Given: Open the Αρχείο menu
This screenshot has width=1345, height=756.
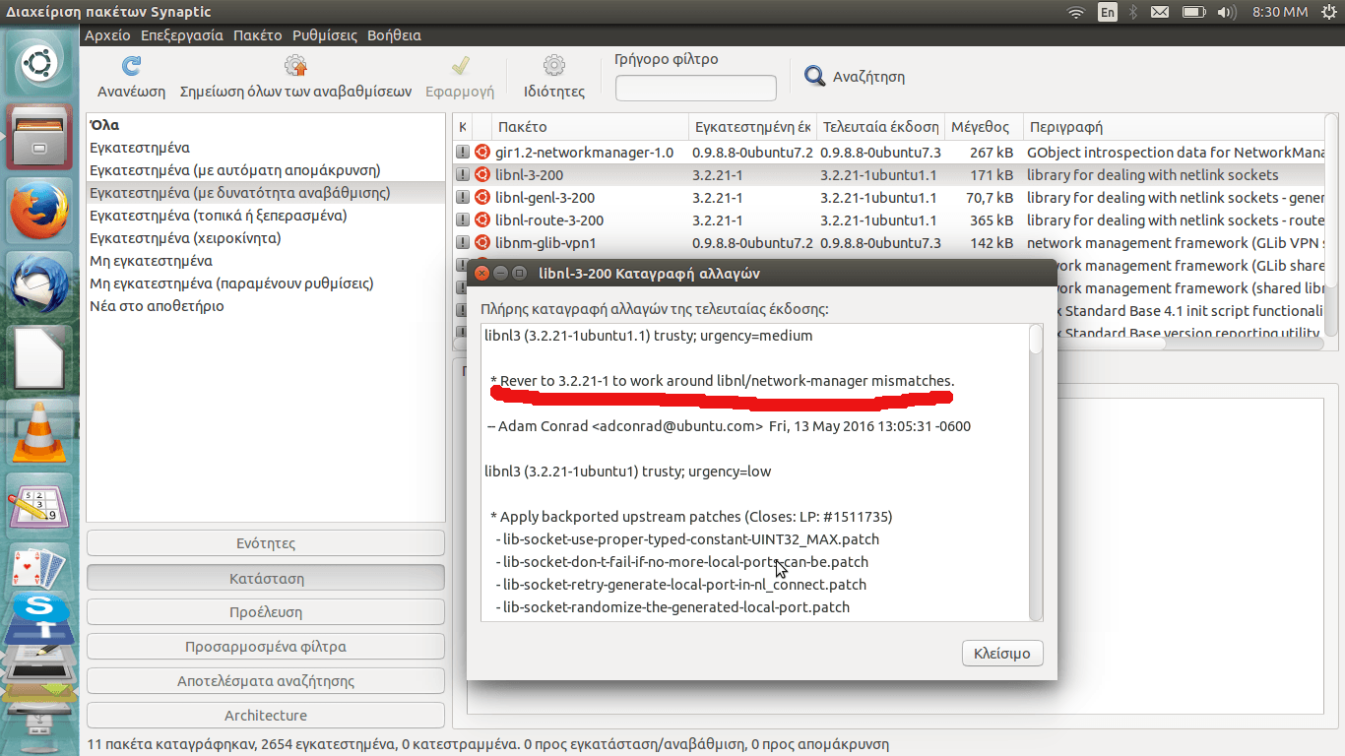Looking at the screenshot, I should pos(107,35).
